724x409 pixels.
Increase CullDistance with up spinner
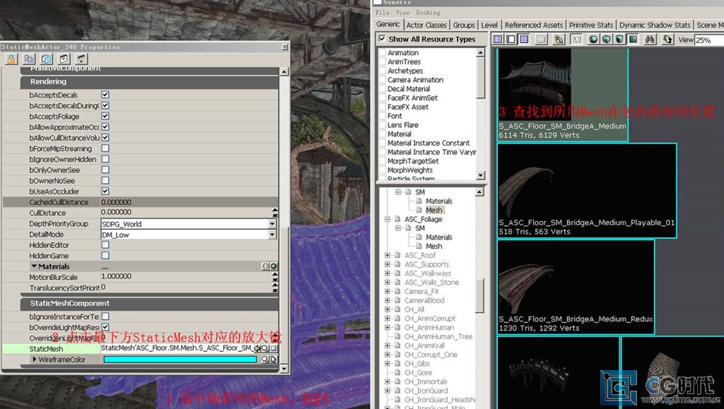(275, 211)
